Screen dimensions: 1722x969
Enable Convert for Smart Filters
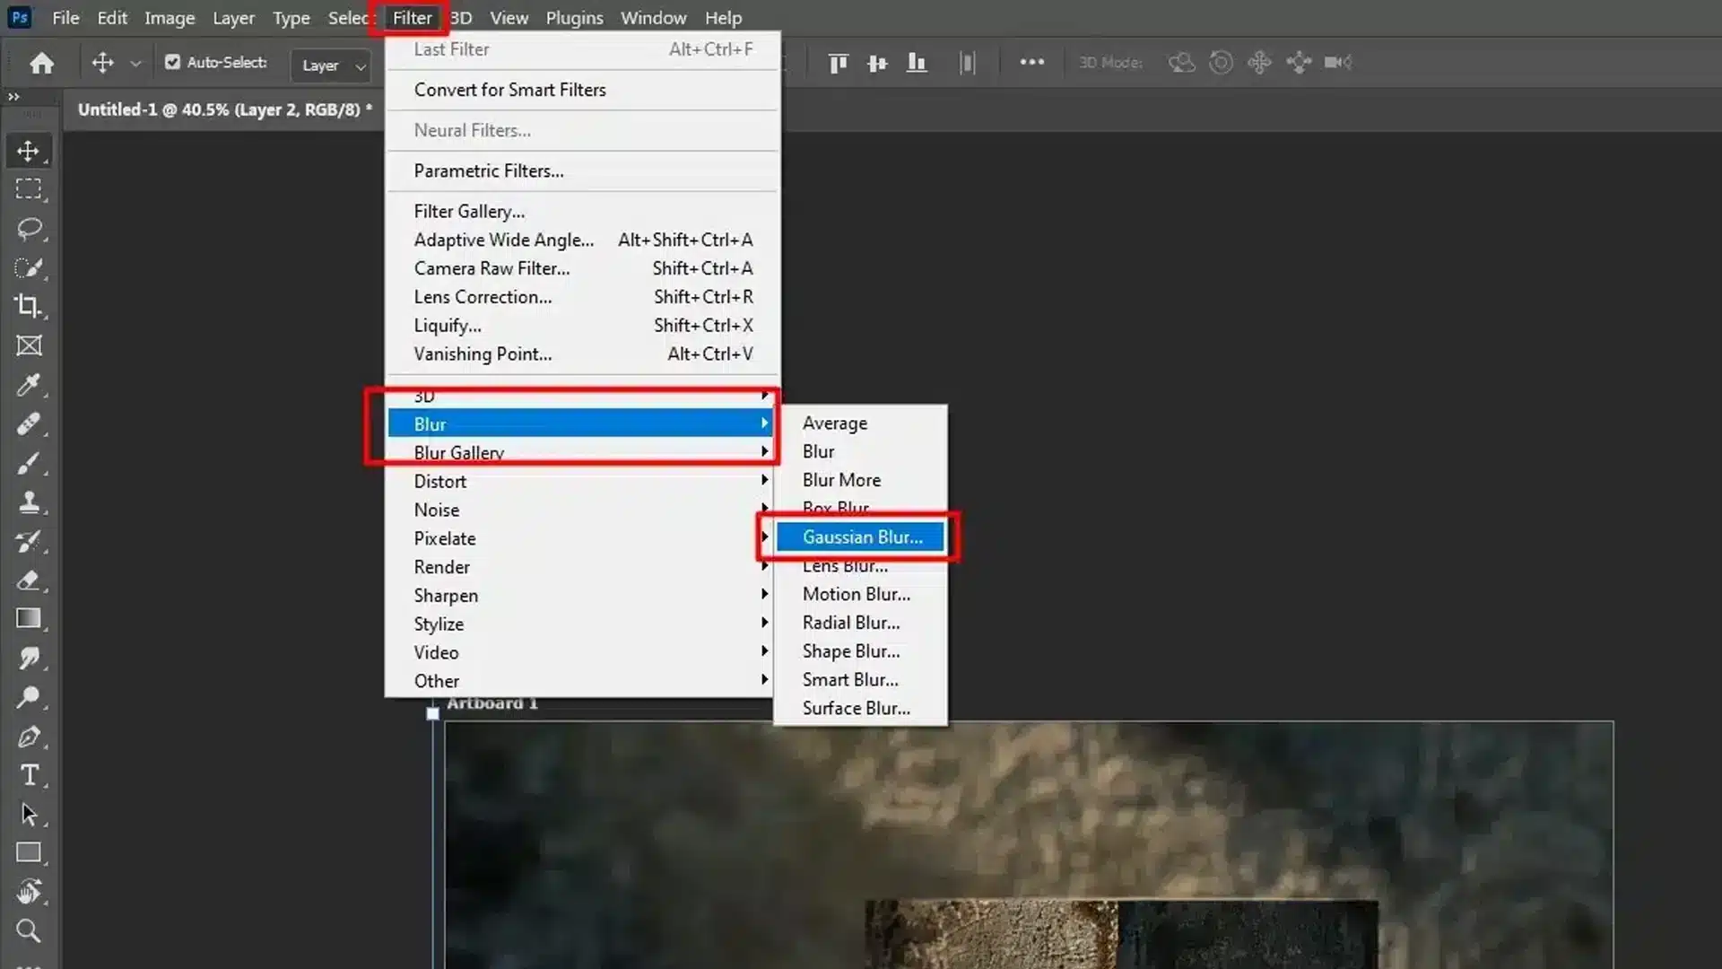click(509, 89)
